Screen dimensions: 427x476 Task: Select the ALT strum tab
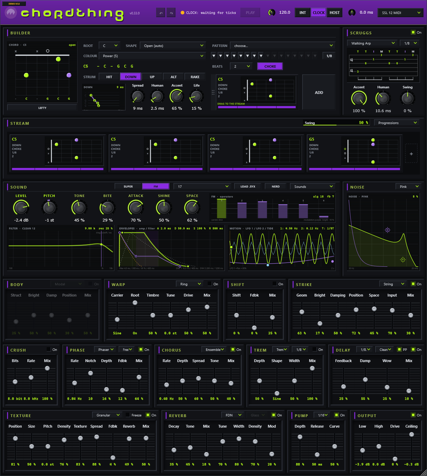click(174, 77)
